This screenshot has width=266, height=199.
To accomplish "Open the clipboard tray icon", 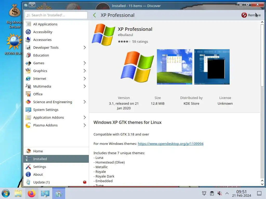I will tap(212, 193).
